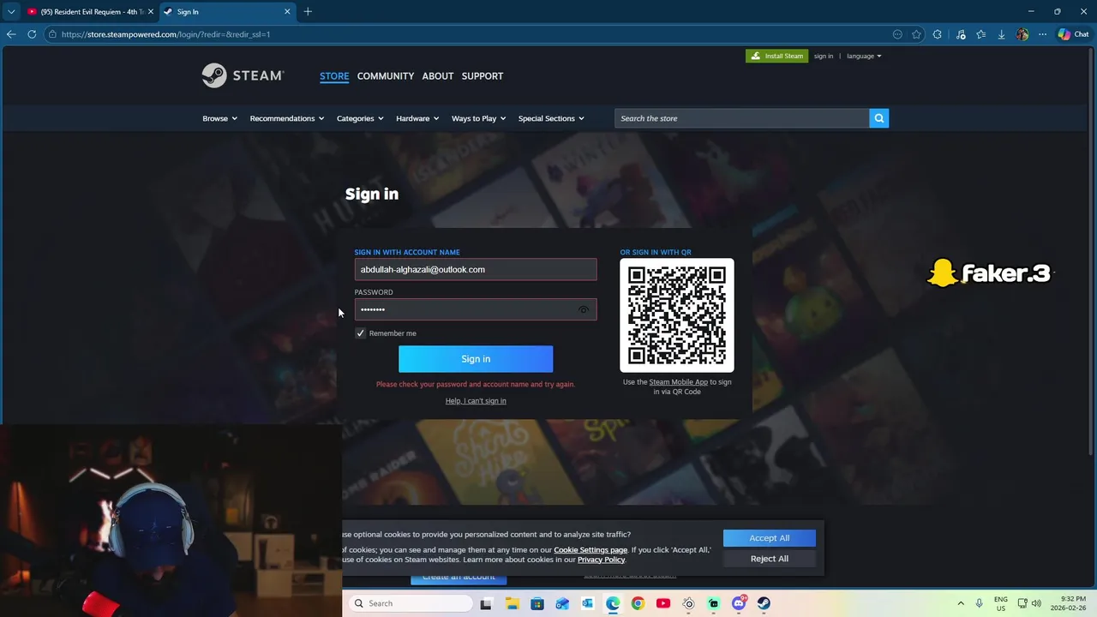Expand the Recommendations menu
Image resolution: width=1097 pixels, height=617 pixels.
pyautogui.click(x=287, y=118)
